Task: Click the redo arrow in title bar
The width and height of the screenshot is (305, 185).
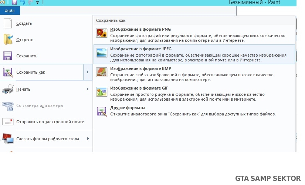Action: point(31,2)
